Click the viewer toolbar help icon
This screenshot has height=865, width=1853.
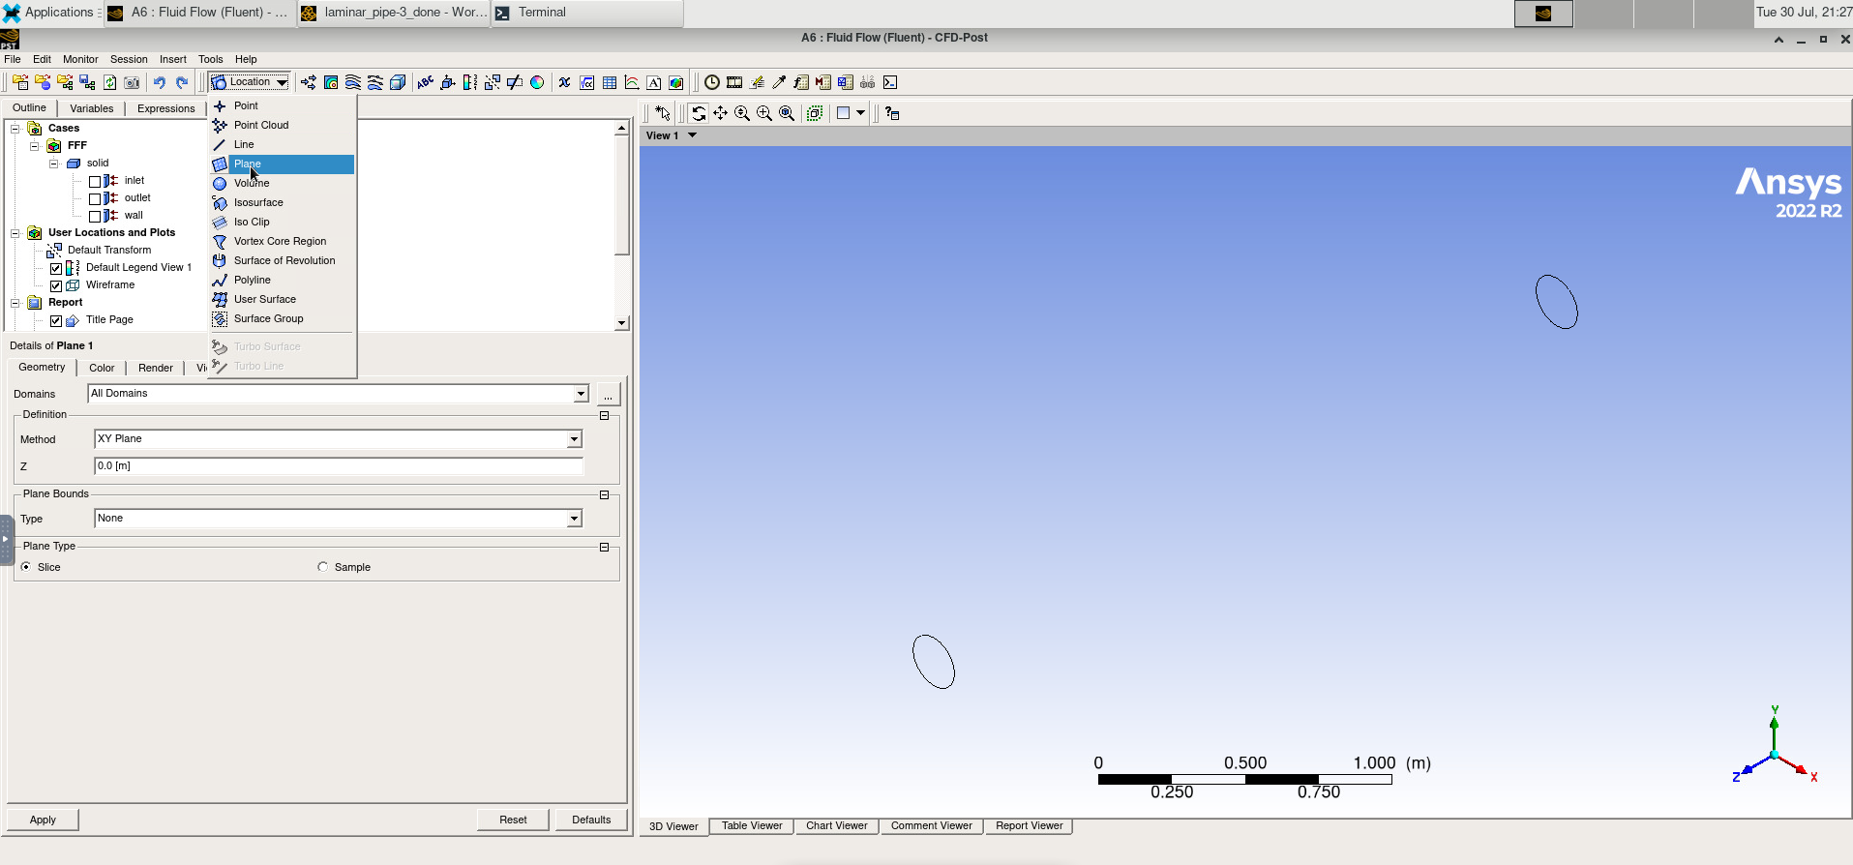892,113
